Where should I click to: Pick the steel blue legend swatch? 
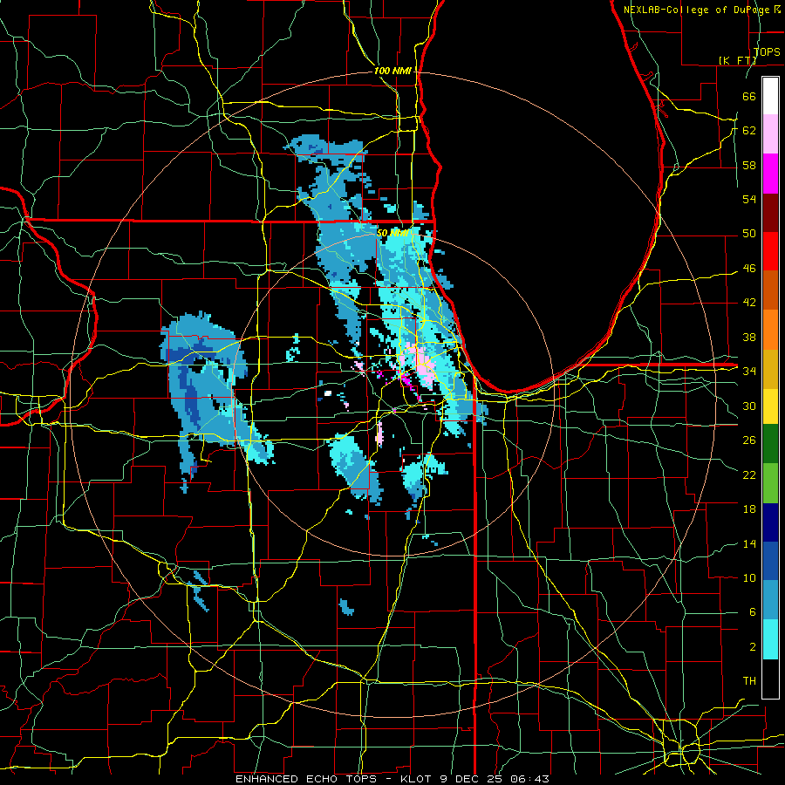pos(770,600)
